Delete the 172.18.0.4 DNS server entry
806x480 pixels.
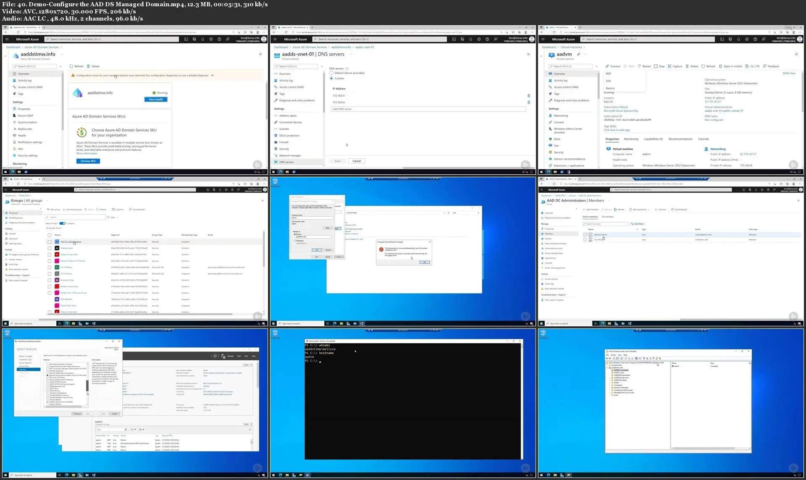point(529,102)
